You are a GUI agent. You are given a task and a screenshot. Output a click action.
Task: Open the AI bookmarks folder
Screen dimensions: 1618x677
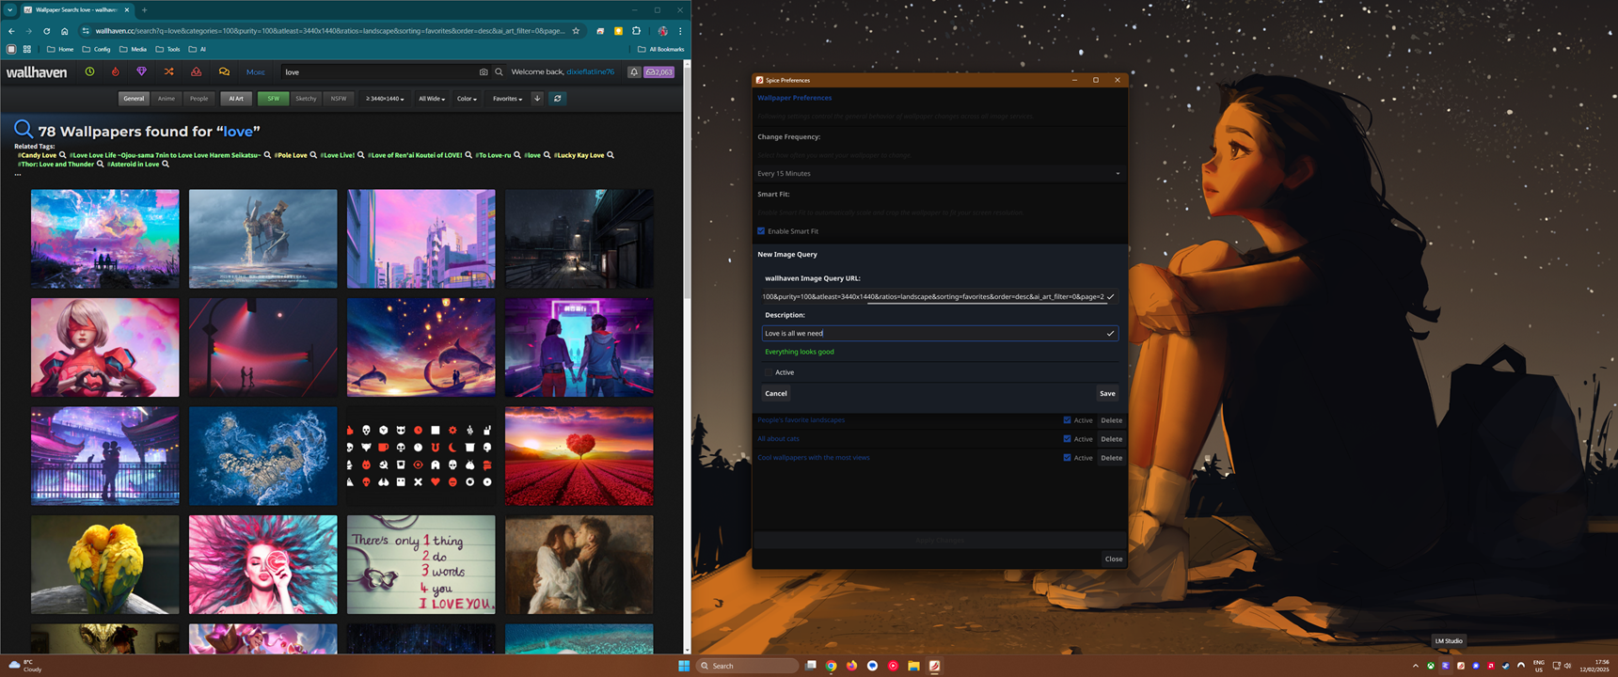tap(198, 49)
